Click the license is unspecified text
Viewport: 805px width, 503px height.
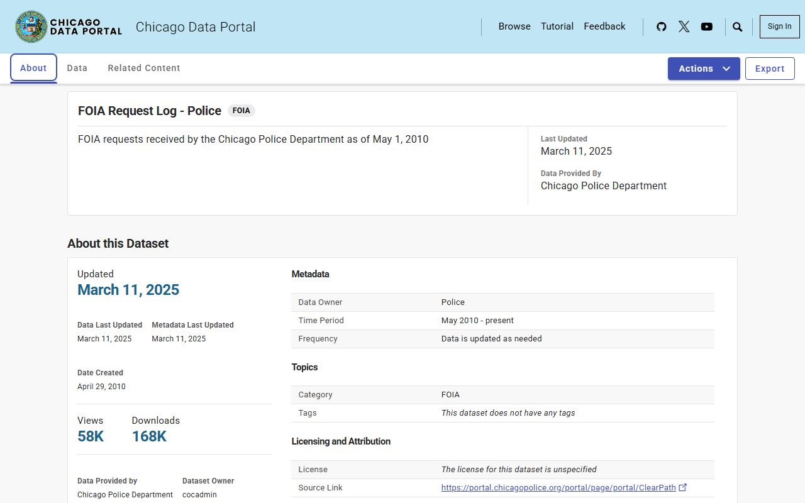point(519,470)
